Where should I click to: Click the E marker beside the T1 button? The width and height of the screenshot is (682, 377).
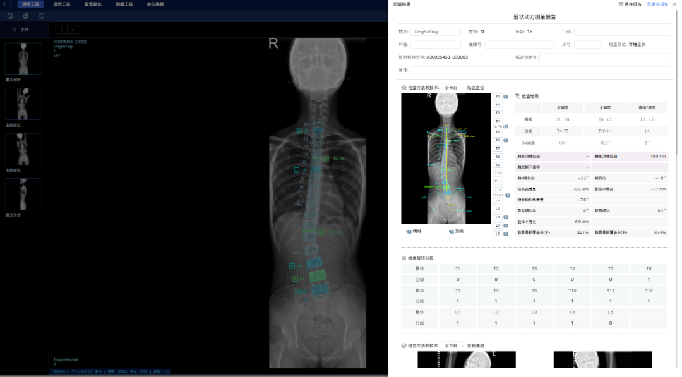click(x=506, y=97)
